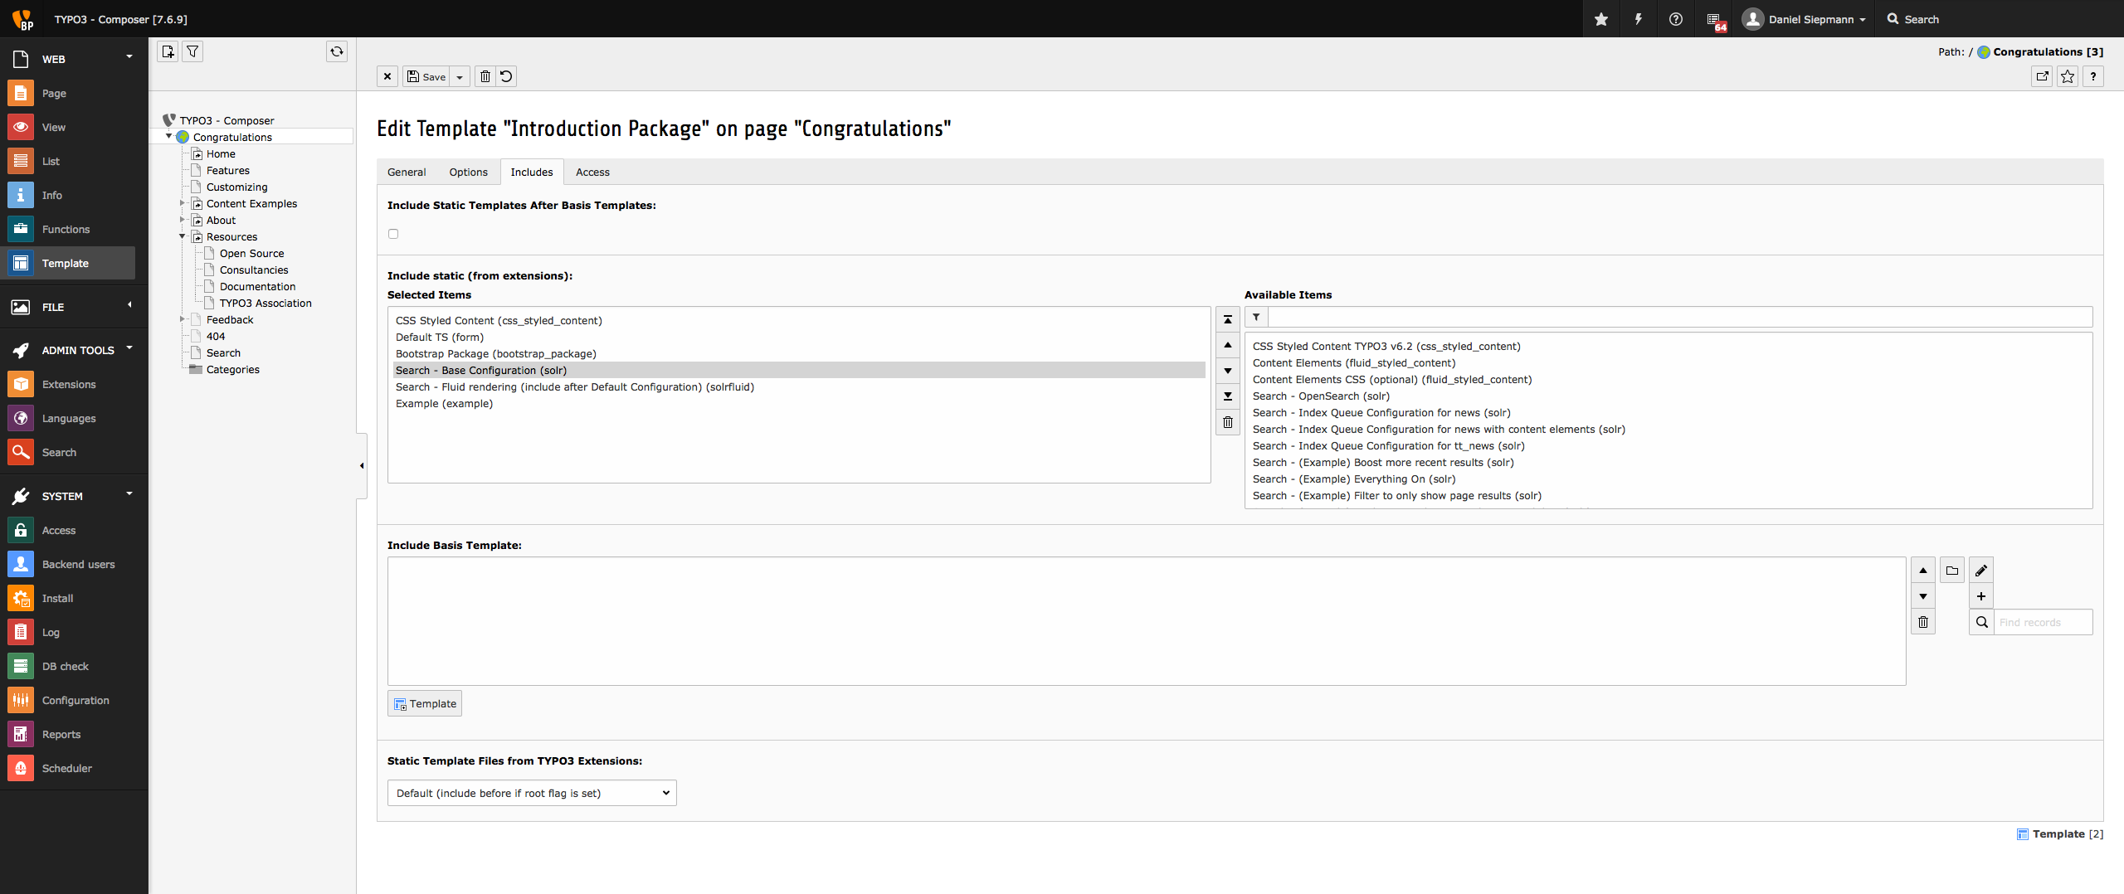Collapse the page tree panel handle
Image resolution: width=2124 pixels, height=894 pixels.
click(x=362, y=465)
